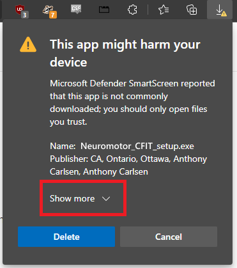Open the Extensions puzzle-piece menu
Image resolution: width=237 pixels, height=268 pixels.
[x=132, y=10]
